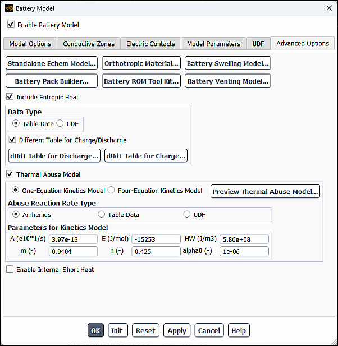Open the Battery Pack Builder

[x=52, y=81]
